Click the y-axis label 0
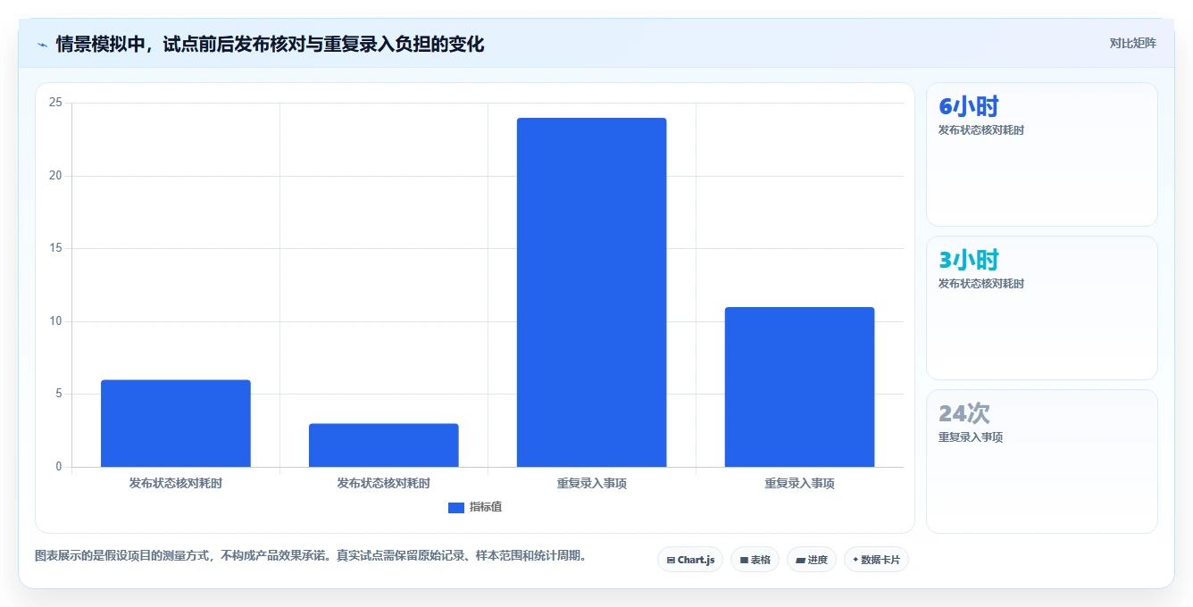Viewport: 1193px width, 607px height. 59,467
